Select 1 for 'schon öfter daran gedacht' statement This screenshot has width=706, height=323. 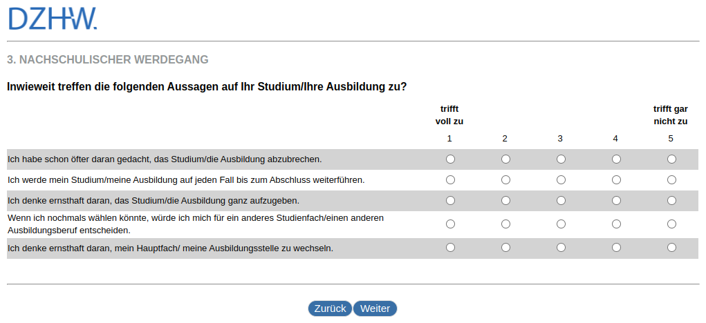click(x=450, y=159)
